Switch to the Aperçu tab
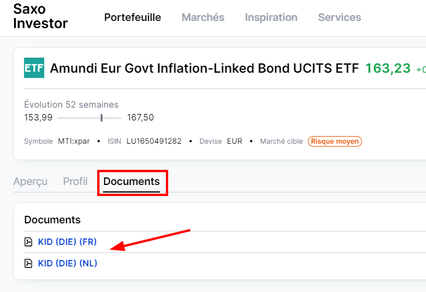This screenshot has height=292, width=426. coord(30,181)
